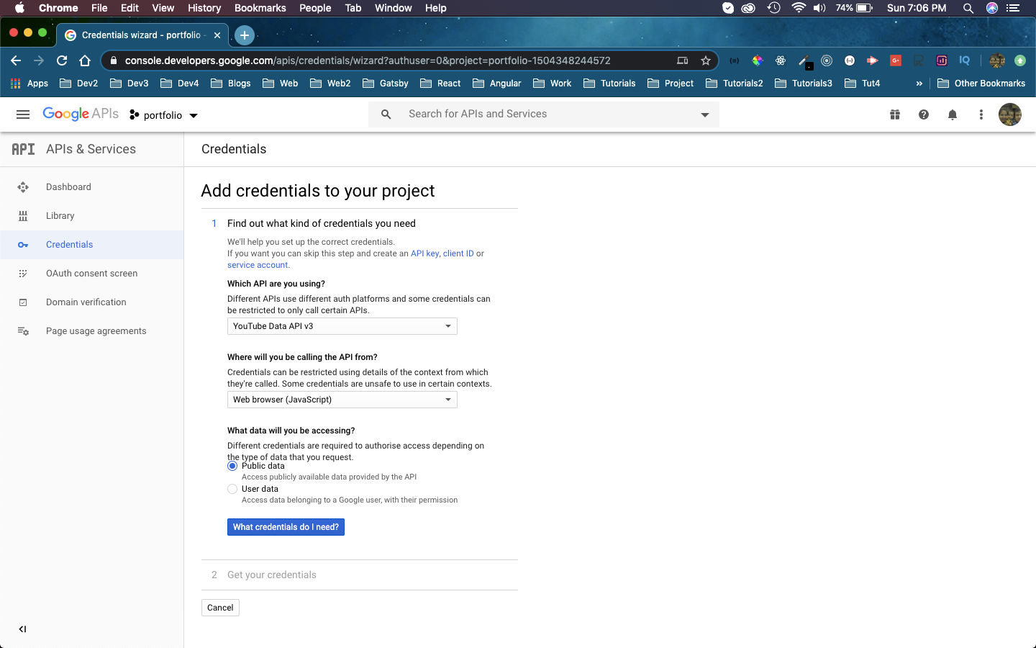Screen dimensions: 1036x648
Task: Go back in browser history
Action: (16, 60)
